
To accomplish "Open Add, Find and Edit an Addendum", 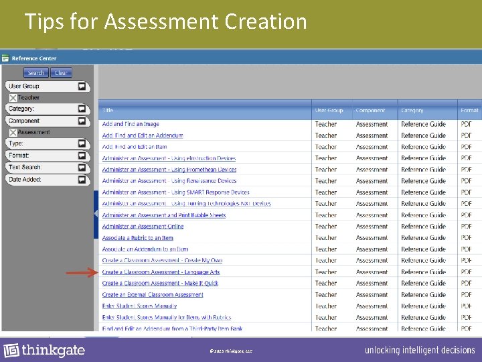I will (143, 135).
